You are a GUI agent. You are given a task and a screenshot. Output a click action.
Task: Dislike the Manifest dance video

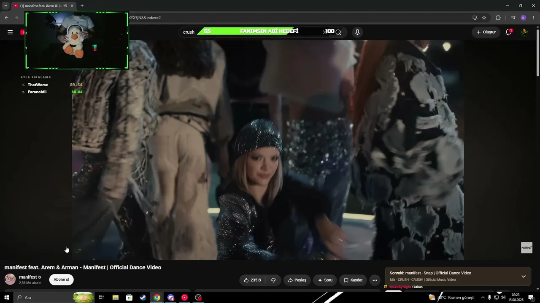click(273, 280)
